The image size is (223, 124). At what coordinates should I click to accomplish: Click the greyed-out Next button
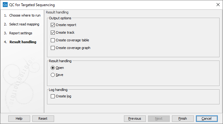pos(159,118)
